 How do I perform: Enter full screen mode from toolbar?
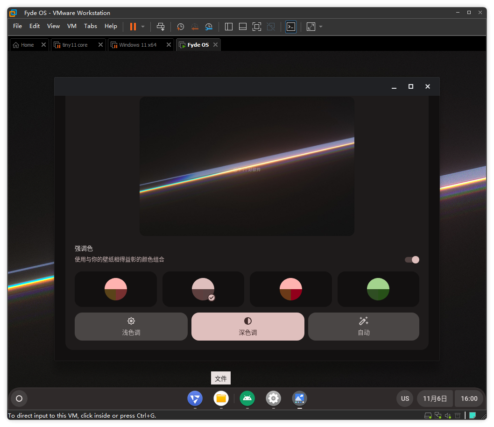click(256, 27)
